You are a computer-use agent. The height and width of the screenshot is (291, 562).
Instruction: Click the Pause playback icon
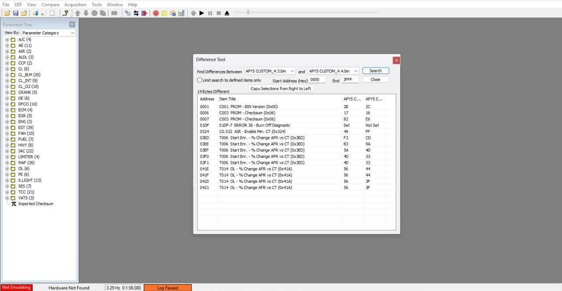210,13
